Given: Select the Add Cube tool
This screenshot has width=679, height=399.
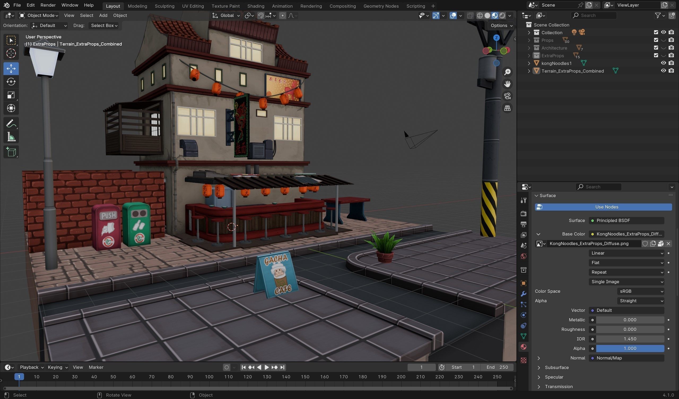Looking at the screenshot, I should [x=11, y=152].
